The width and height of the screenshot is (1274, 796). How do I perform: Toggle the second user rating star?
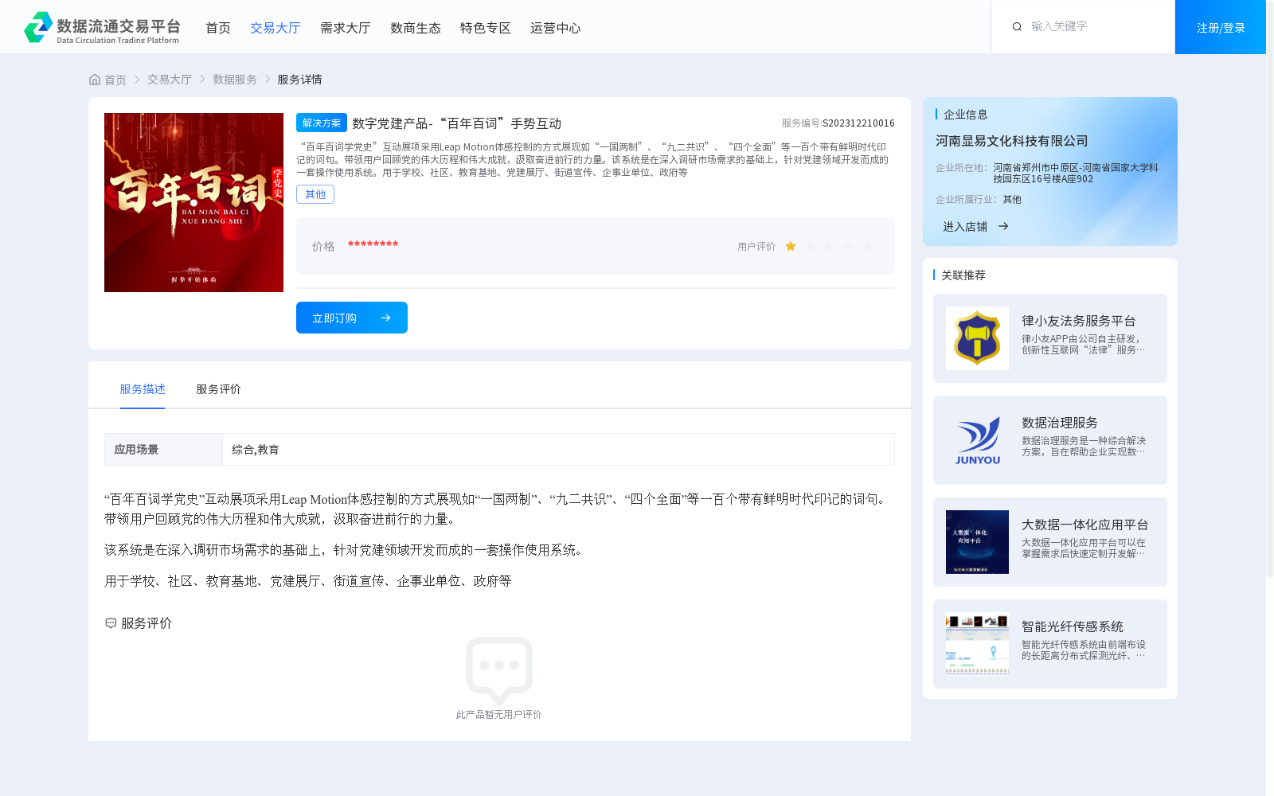(x=809, y=247)
